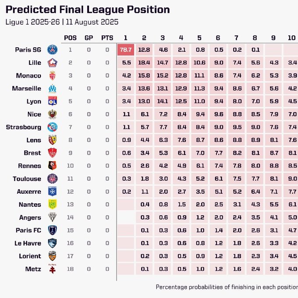Select the Auxerre team name label
This screenshot has height=298, width=298.
[29, 192]
